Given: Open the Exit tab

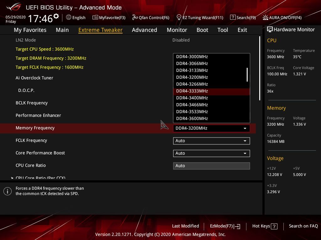Looking at the screenshot, I should coord(242,30).
